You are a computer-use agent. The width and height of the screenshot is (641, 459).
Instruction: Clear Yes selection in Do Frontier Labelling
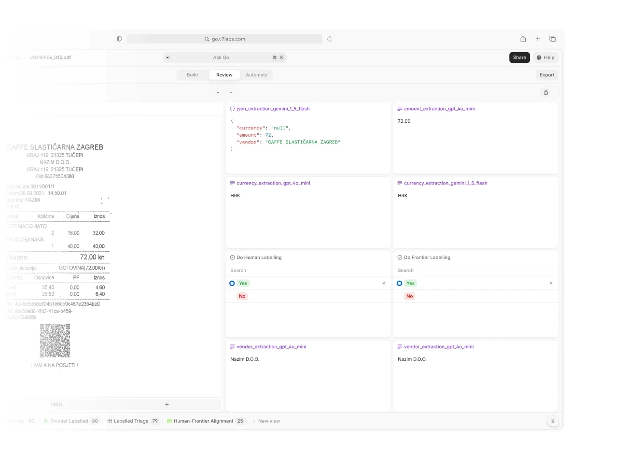pyautogui.click(x=551, y=283)
